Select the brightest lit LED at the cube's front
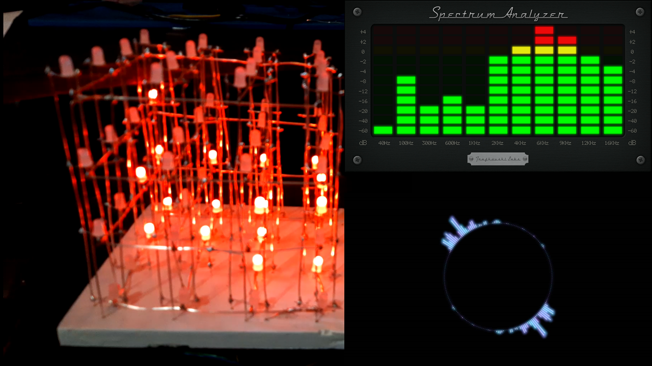Viewport: 652px width, 366px height. (258, 262)
